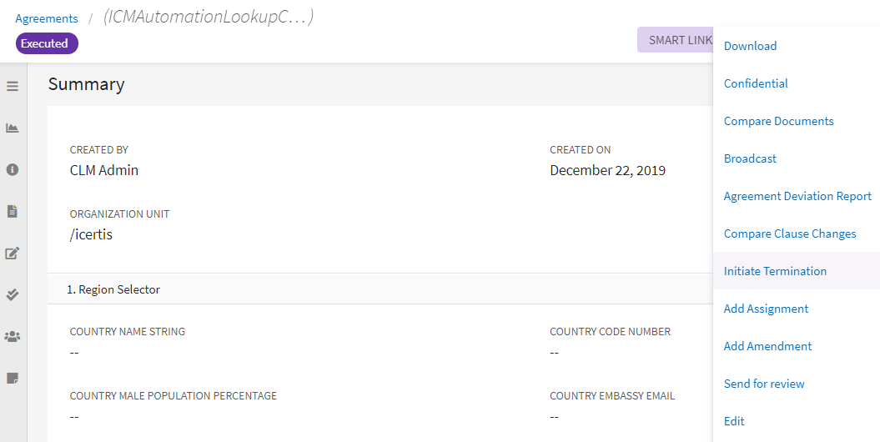Click the hamburger menu icon in sidebar
This screenshot has width=880, height=442.
pyautogui.click(x=13, y=86)
